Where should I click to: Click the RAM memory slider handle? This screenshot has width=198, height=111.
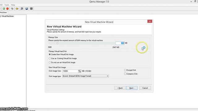pyautogui.click(x=57, y=43)
